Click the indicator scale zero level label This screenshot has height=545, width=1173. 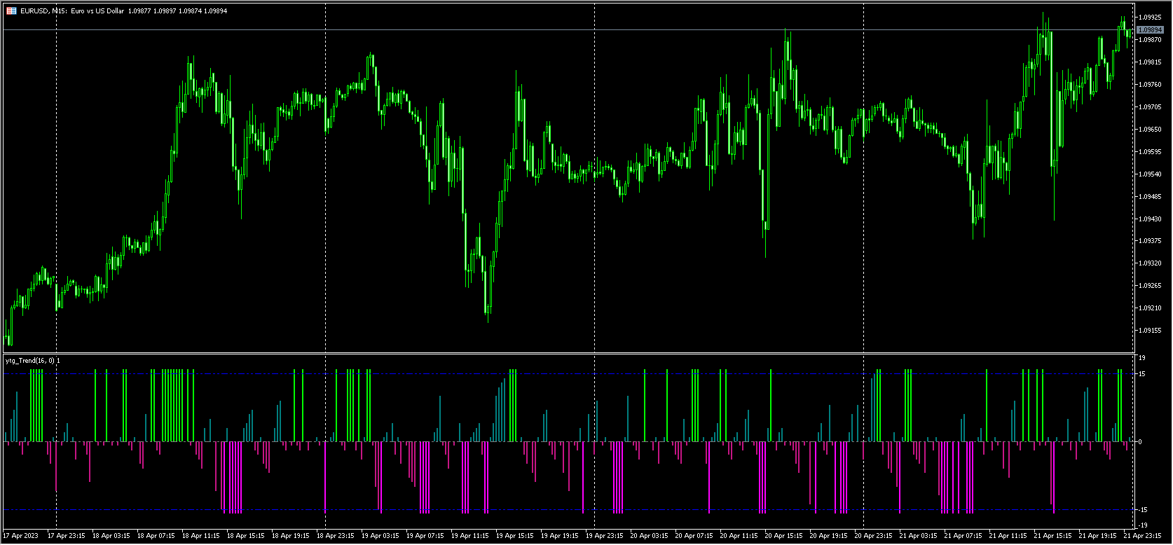tap(1140, 442)
